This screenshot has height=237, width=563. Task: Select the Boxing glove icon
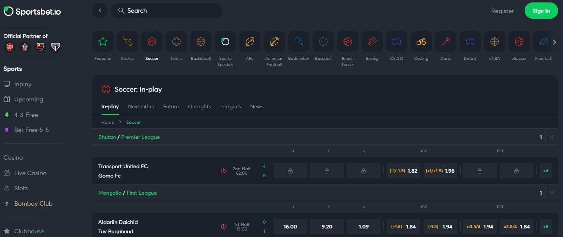[x=372, y=42]
